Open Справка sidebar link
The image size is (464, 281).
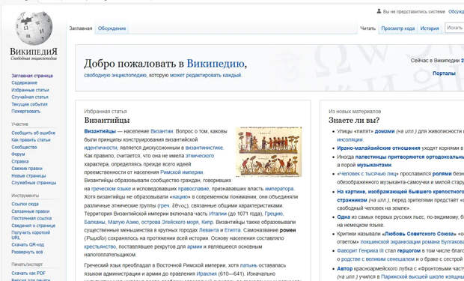pyautogui.click(x=19, y=162)
